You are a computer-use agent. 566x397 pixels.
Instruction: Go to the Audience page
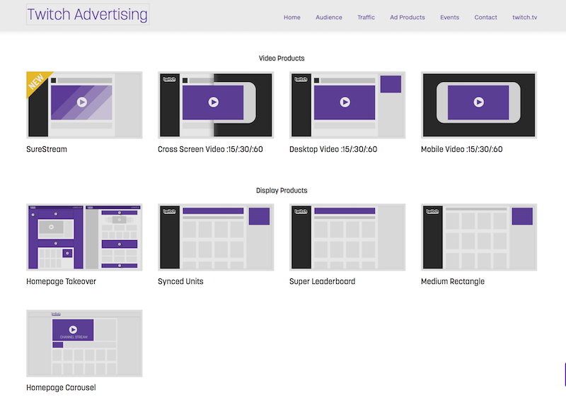point(328,18)
